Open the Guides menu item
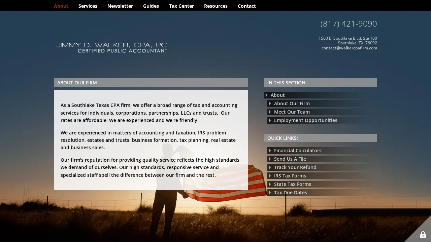 coord(151,6)
